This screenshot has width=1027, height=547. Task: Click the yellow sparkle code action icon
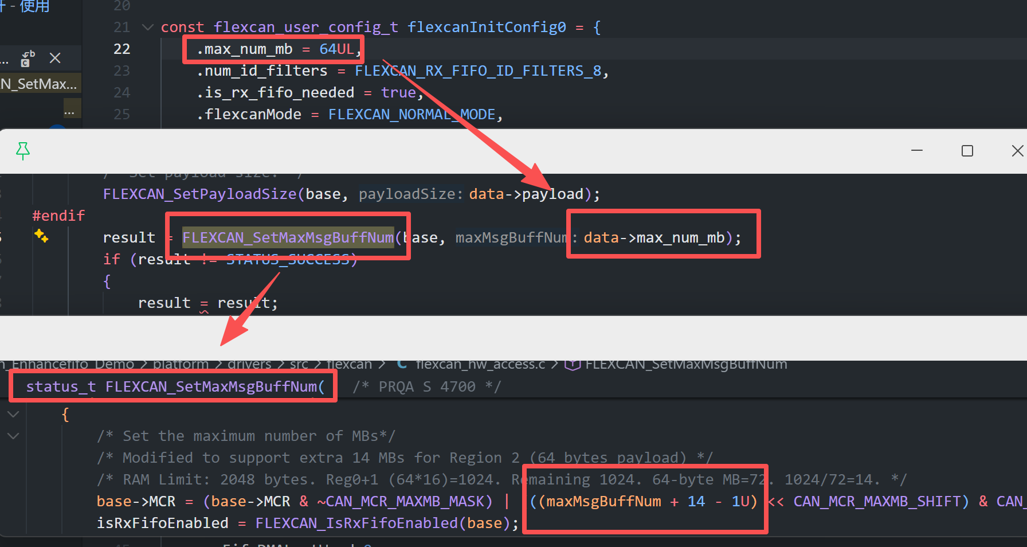41,236
